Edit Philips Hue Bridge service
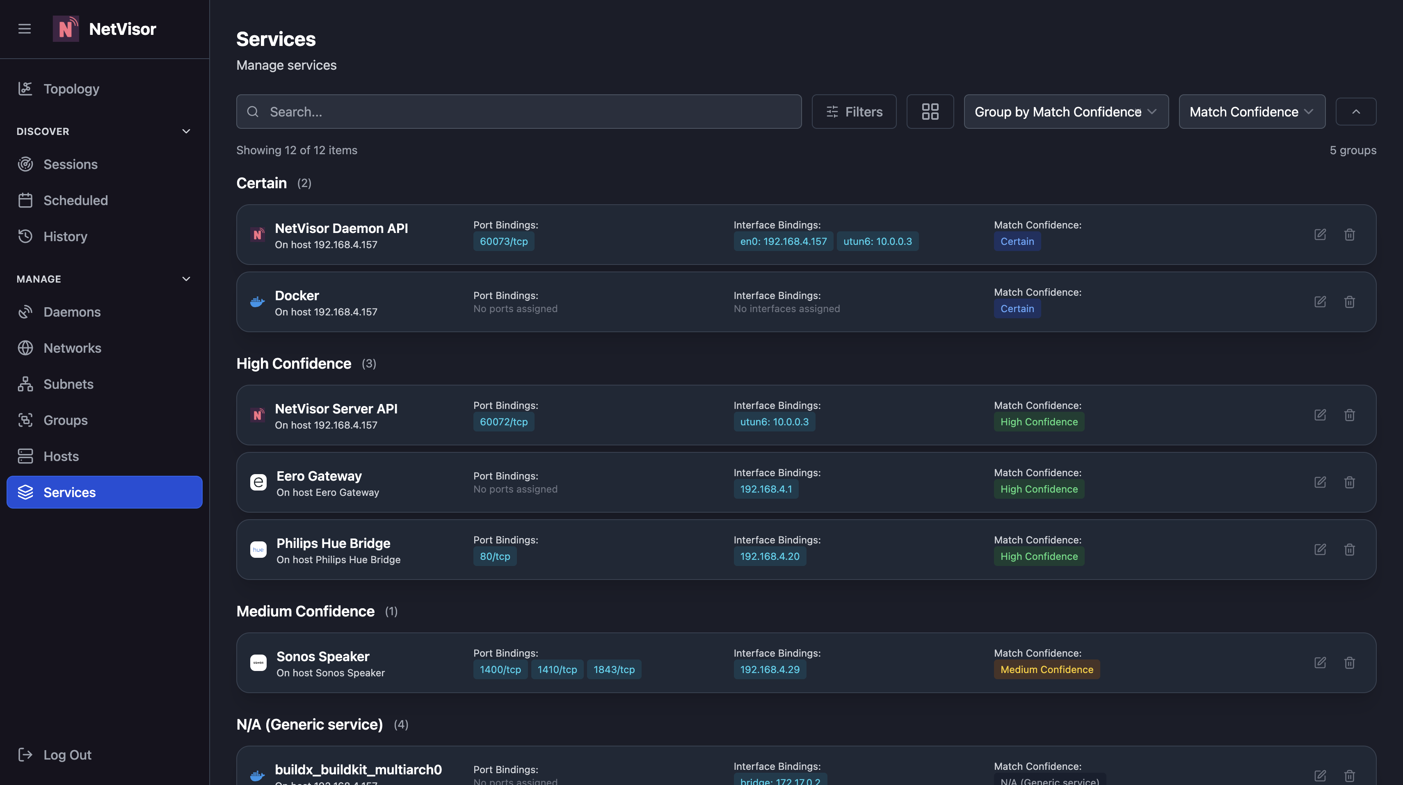Image resolution: width=1403 pixels, height=785 pixels. 1320,550
